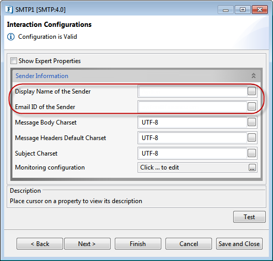This screenshot has width=273, height=261.
Task: Focus the Email ID of the Sender field
Action: tap(193, 106)
